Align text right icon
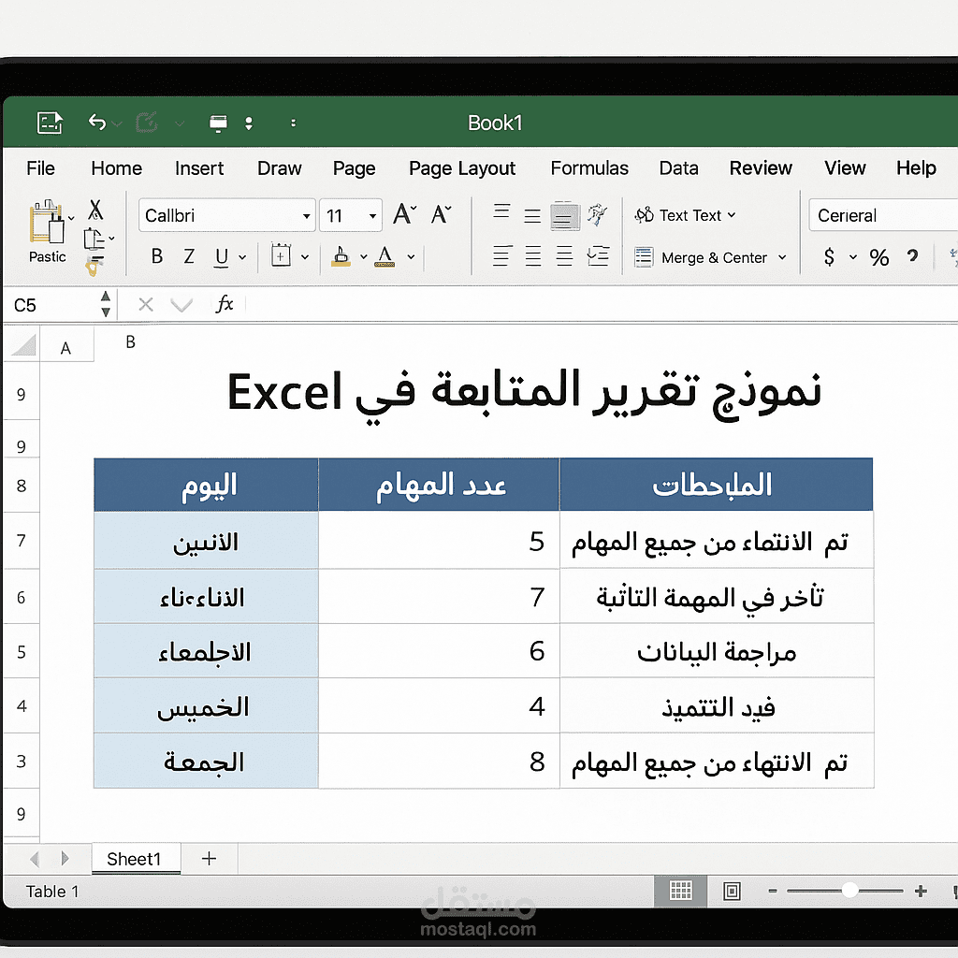958x958 pixels. click(564, 256)
